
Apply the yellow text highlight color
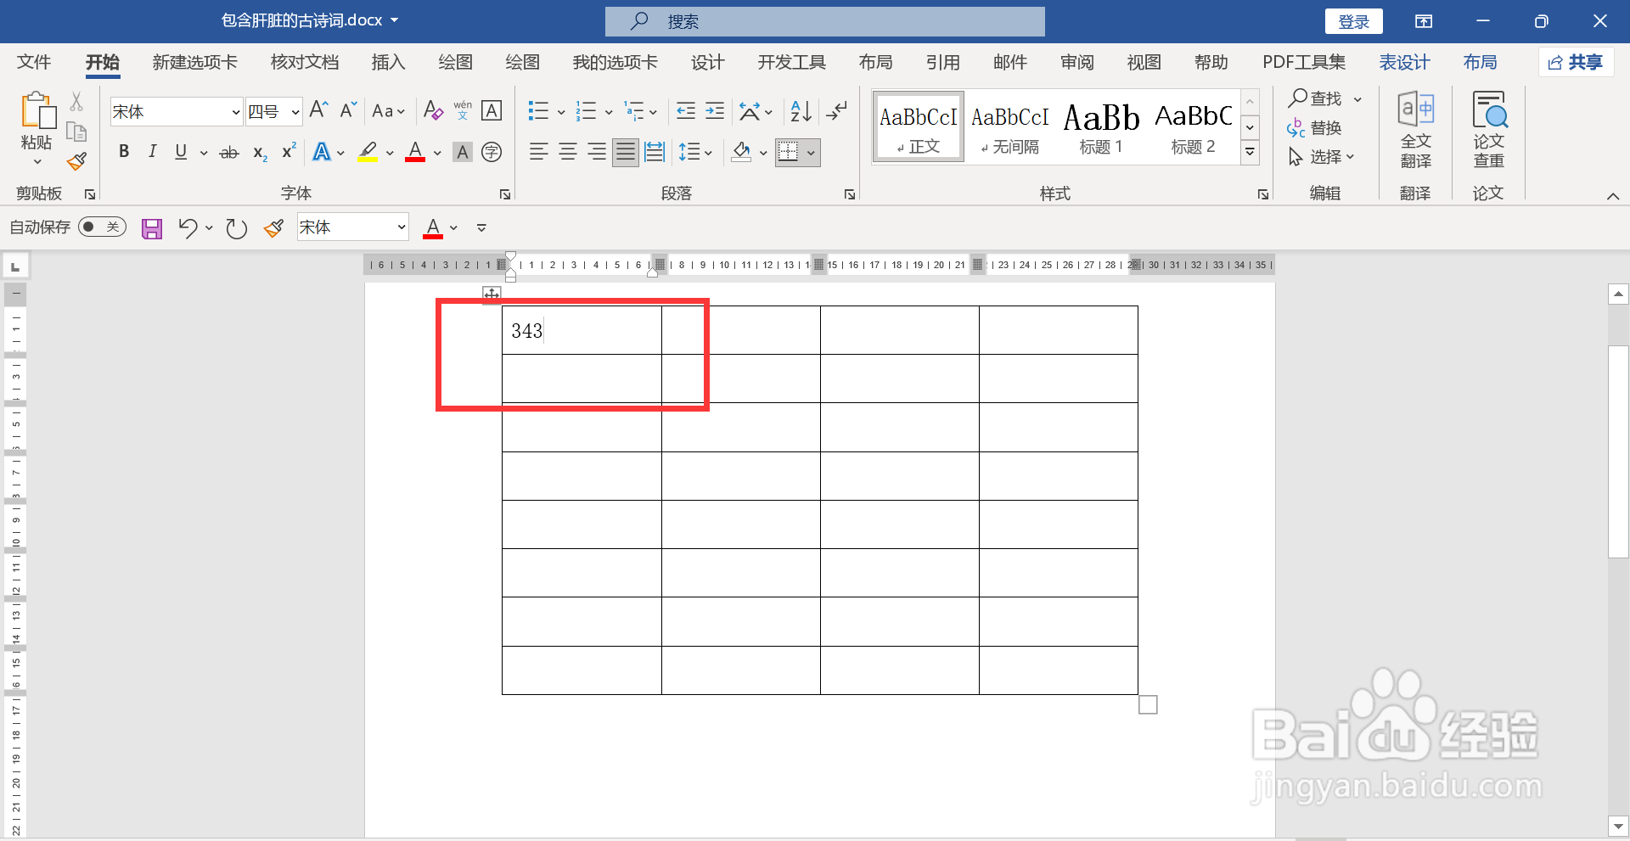(368, 152)
